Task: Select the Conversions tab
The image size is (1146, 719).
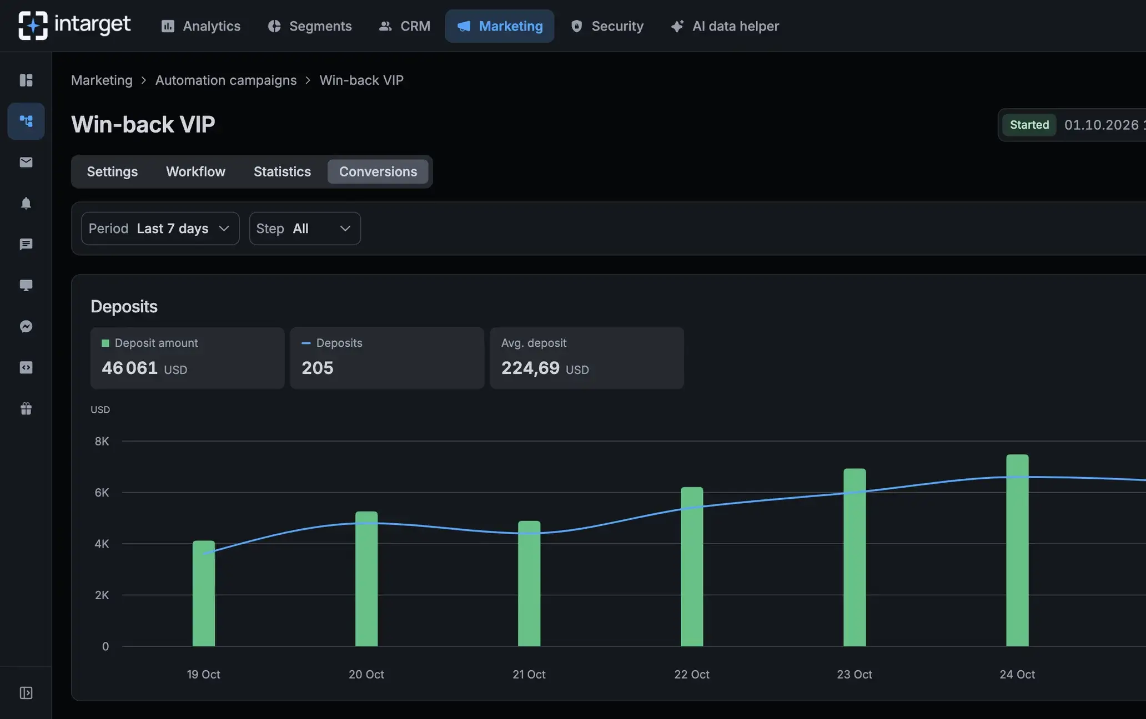Action: [378, 171]
